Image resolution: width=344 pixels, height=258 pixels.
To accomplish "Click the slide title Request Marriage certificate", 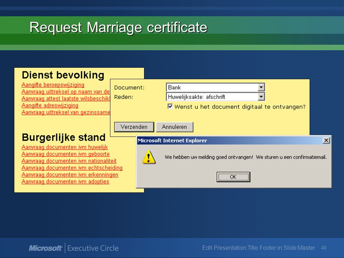I will [x=119, y=27].
